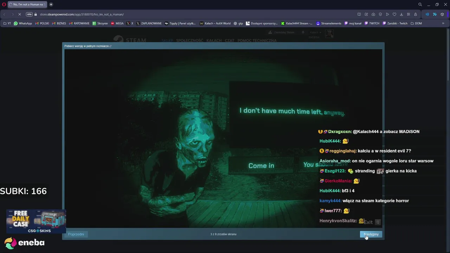Add page to bookmarks heart icon
The width and height of the screenshot is (450, 253).
tap(394, 14)
